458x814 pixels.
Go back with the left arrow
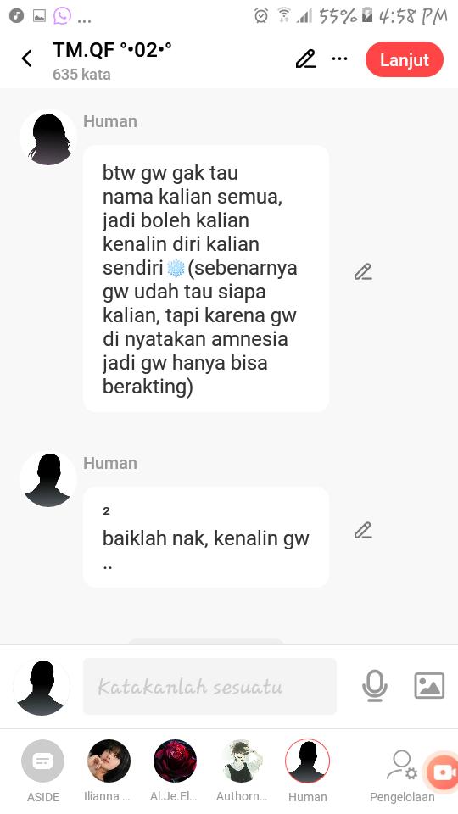pyautogui.click(x=27, y=59)
